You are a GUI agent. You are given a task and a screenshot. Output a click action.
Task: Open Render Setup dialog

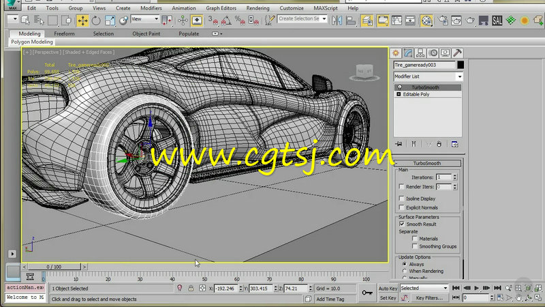(x=442, y=20)
